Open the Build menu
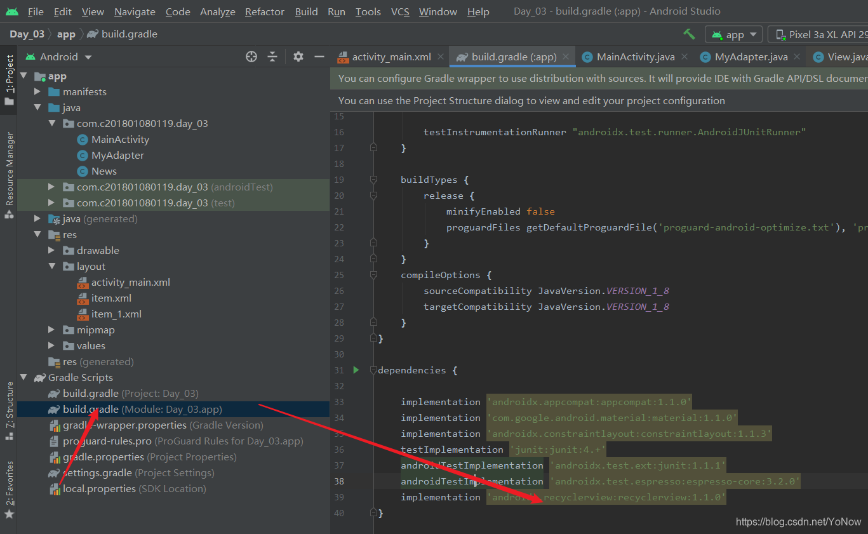868x534 pixels. (306, 11)
